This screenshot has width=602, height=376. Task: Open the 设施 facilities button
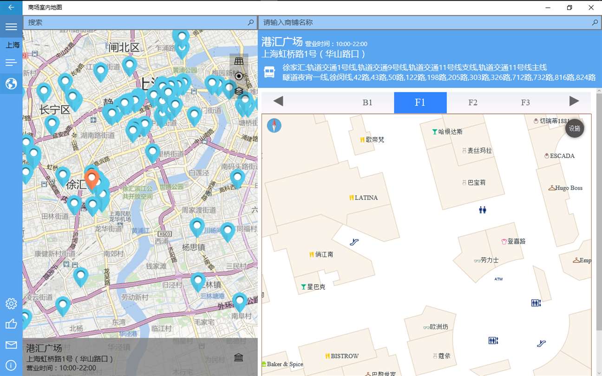click(x=575, y=129)
